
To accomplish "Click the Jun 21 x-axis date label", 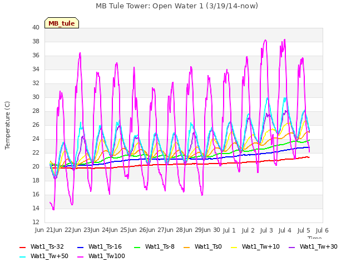I will tap(44, 230).
